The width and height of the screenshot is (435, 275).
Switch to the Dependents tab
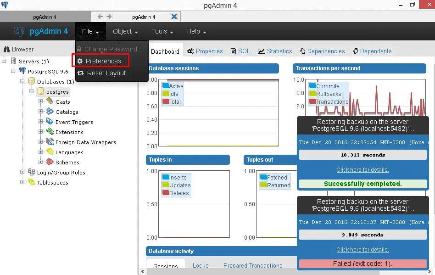click(372, 51)
